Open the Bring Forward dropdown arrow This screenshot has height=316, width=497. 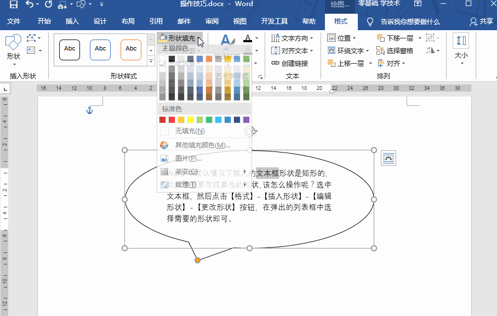[370, 64]
